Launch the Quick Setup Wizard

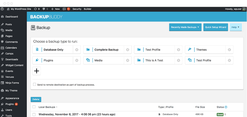click(x=215, y=27)
